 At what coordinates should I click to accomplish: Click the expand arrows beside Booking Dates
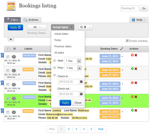pyautogui.click(x=122, y=49)
